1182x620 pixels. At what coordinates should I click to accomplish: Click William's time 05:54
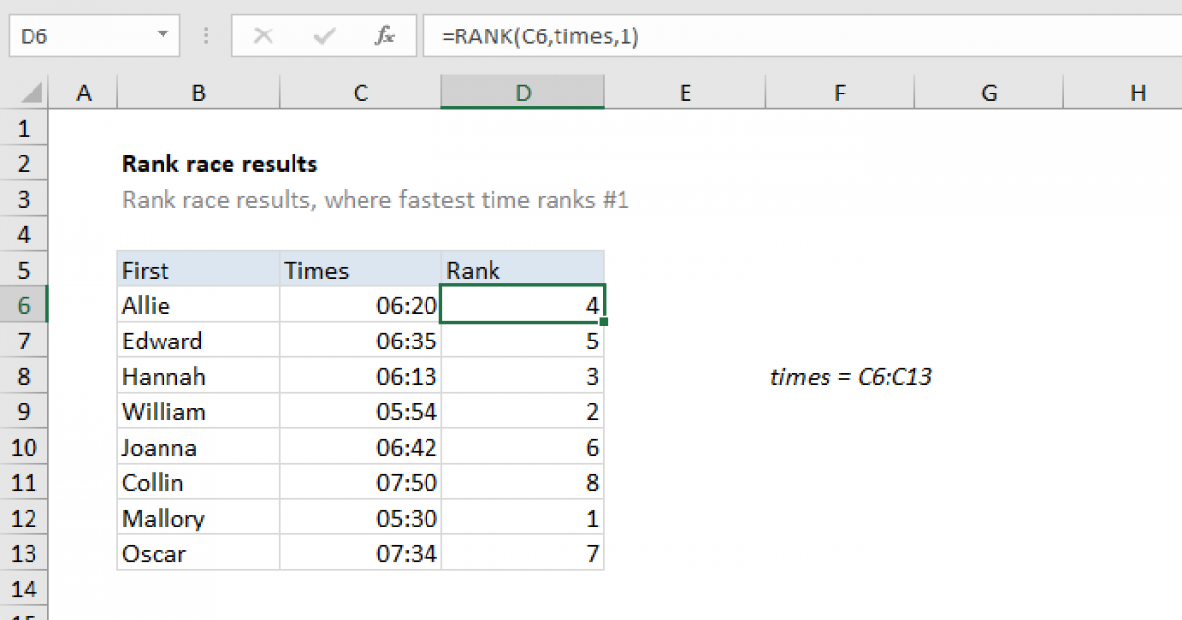pyautogui.click(x=361, y=412)
